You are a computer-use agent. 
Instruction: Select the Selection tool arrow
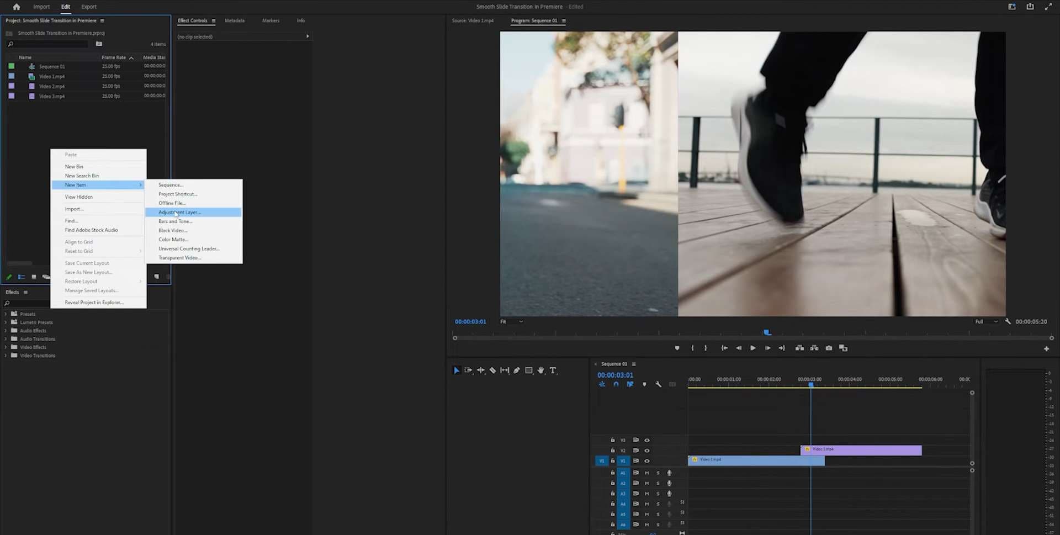[x=457, y=370]
